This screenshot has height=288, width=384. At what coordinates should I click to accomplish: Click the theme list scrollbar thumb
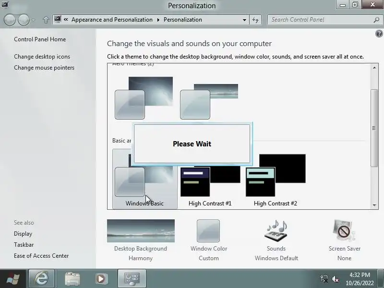(x=374, y=128)
